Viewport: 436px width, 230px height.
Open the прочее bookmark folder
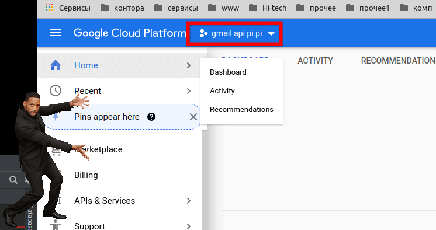coord(316,8)
